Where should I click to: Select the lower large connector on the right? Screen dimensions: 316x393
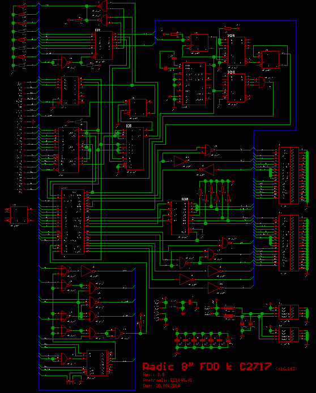289,243
